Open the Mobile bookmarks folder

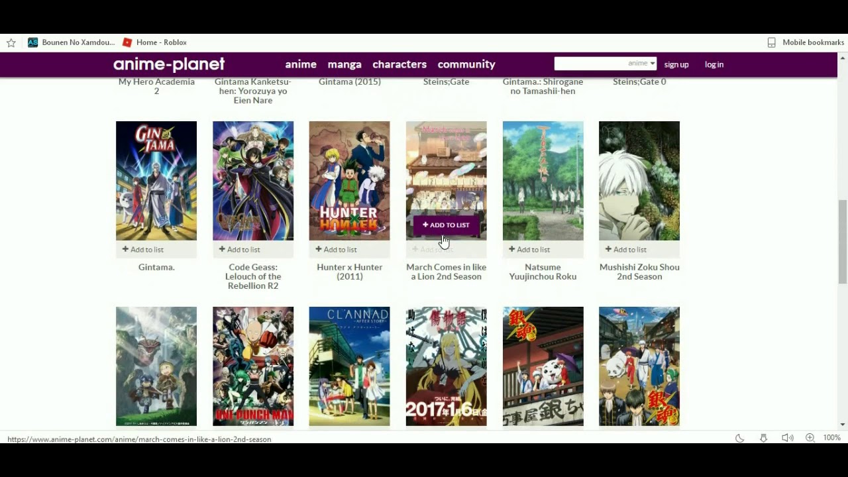point(806,42)
